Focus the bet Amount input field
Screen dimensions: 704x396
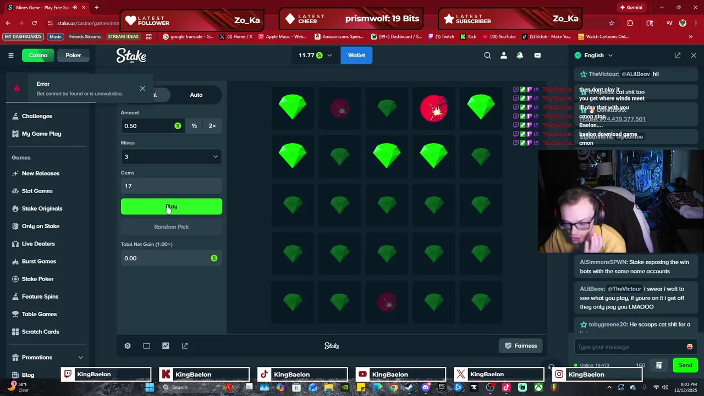point(152,126)
